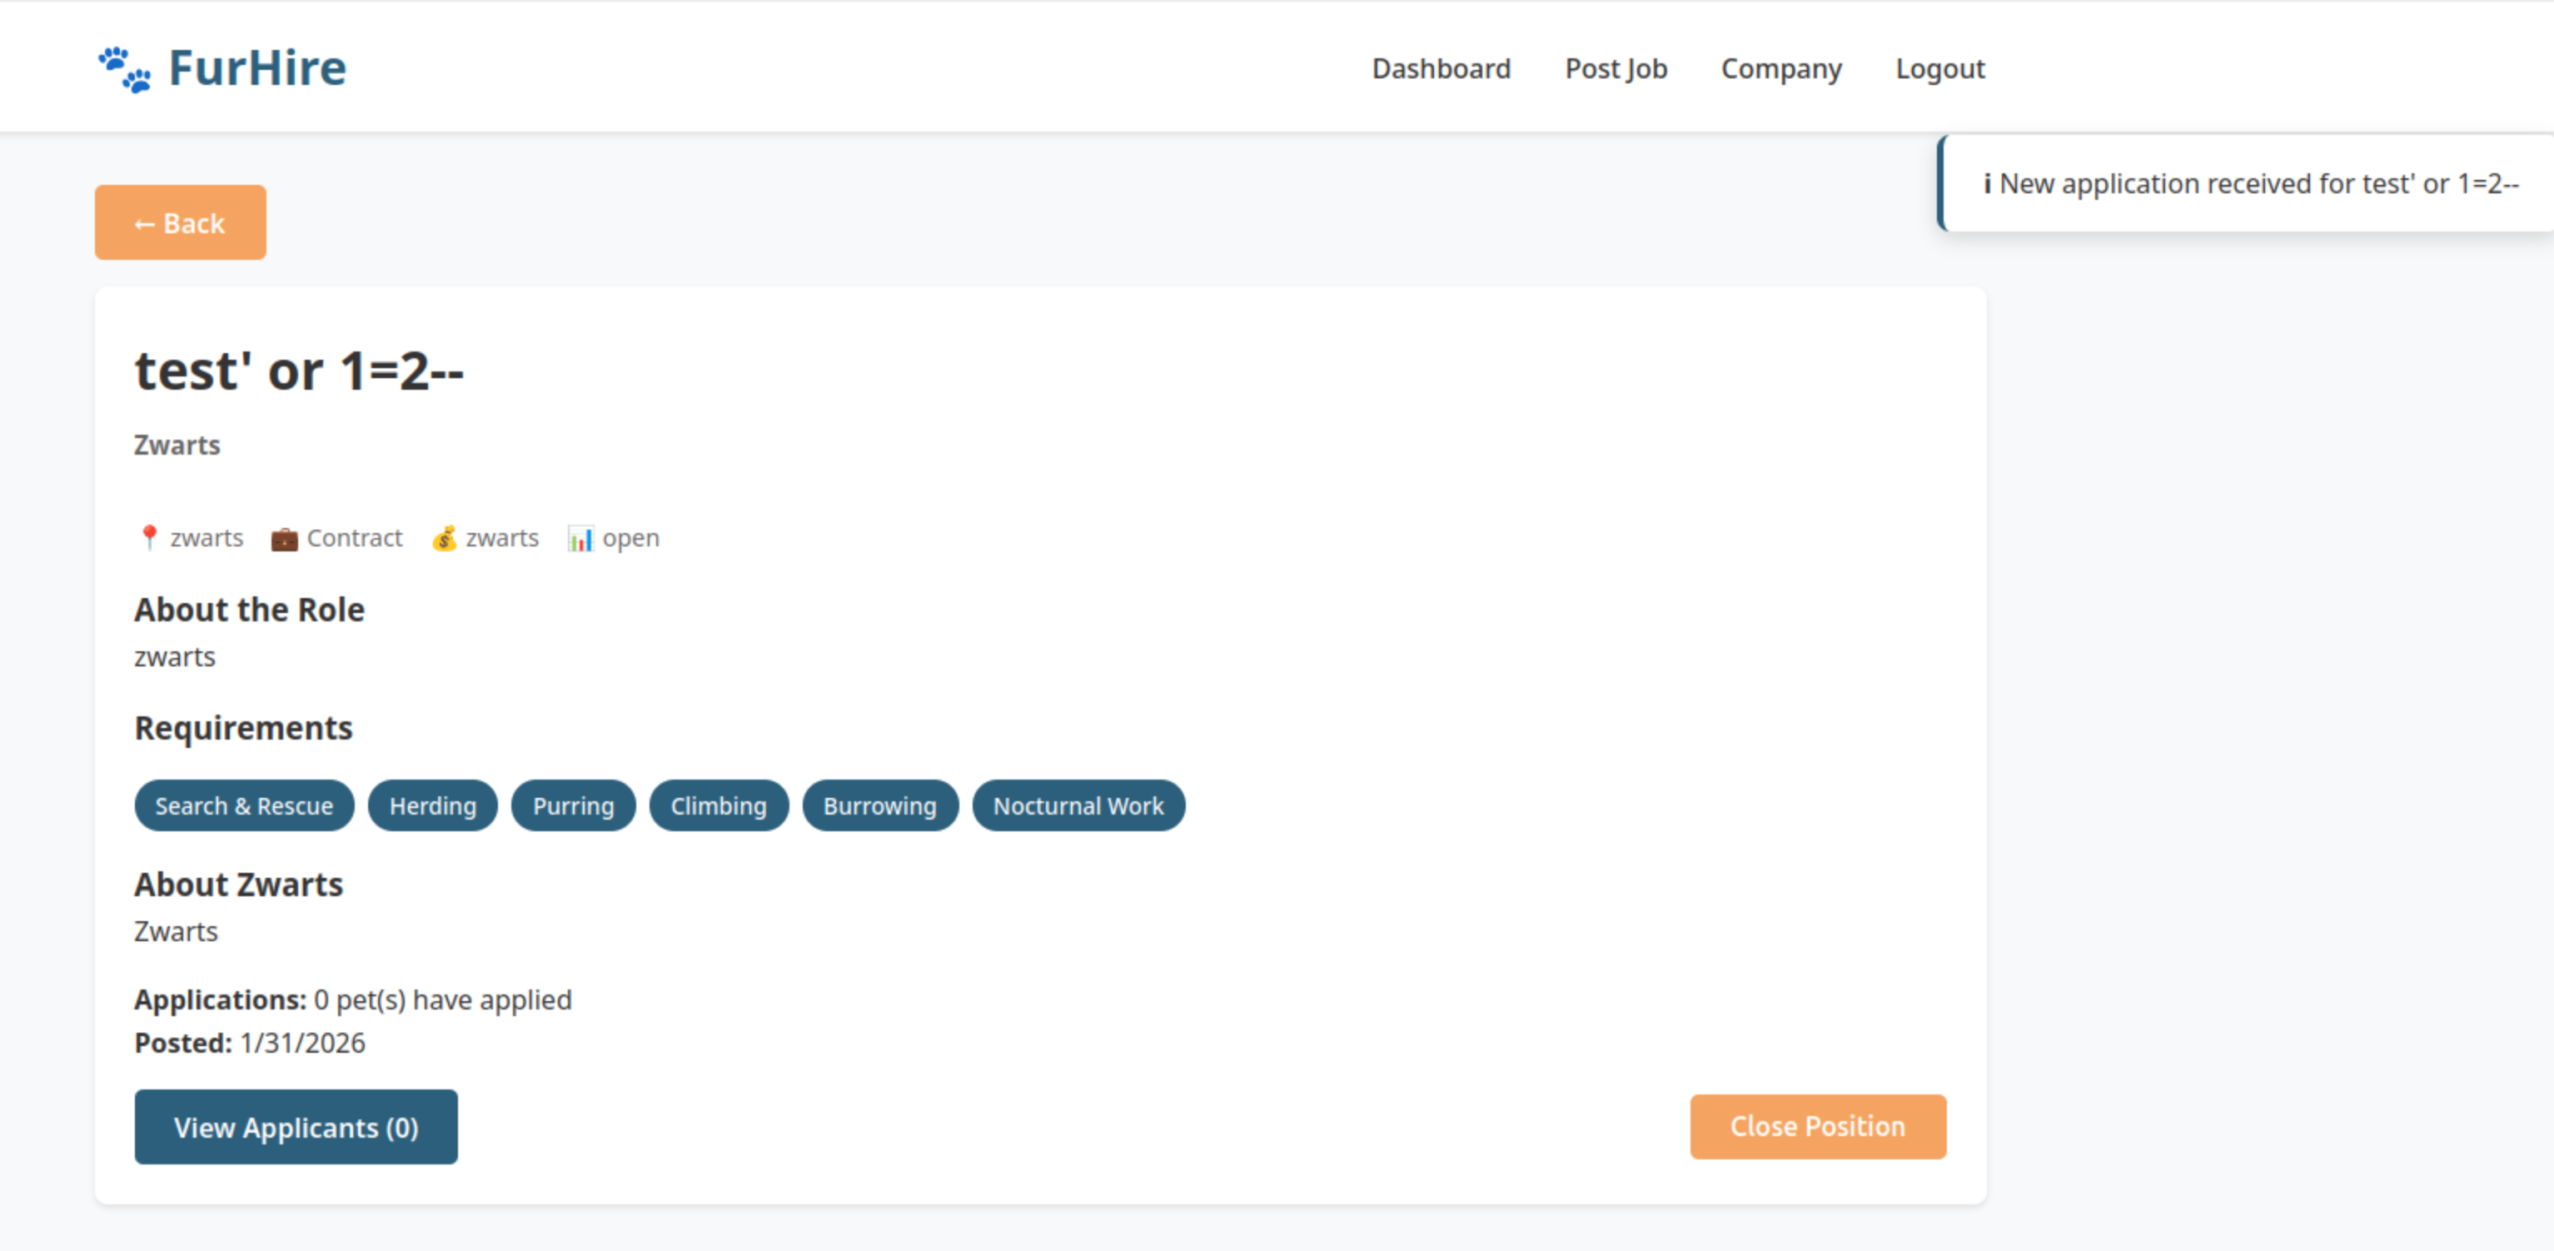Viewport: 2554px width, 1251px height.
Task: Click the bar chart status icon
Action: pyautogui.click(x=580, y=538)
